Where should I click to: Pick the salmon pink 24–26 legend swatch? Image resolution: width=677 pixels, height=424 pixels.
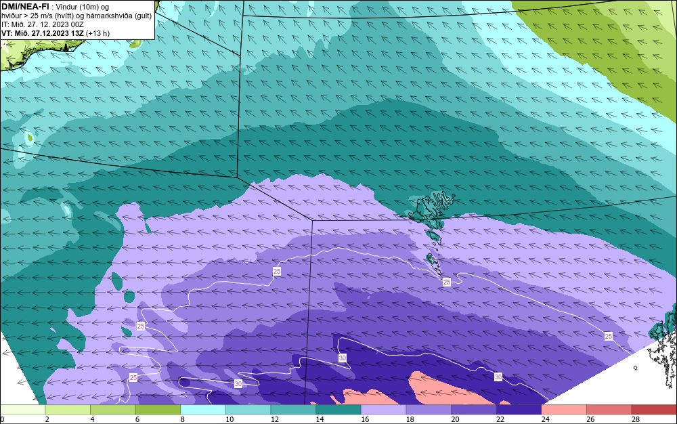click(x=564, y=410)
